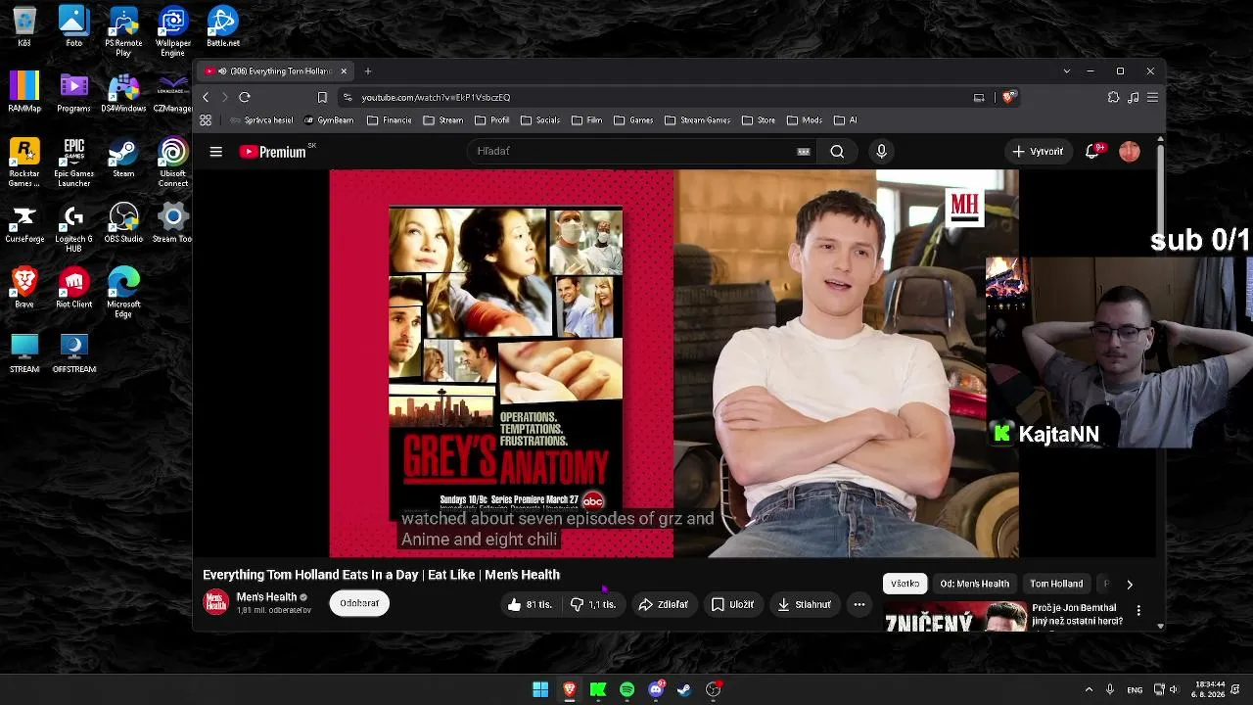Click the video player to pause playback
1253x705 pixels.
[673, 363]
